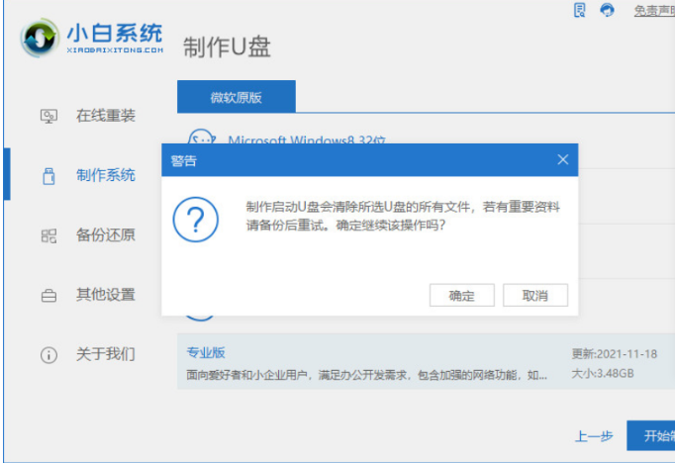The image size is (675, 463).
Task: Select the 专业版 edition row
Action: tap(427, 361)
